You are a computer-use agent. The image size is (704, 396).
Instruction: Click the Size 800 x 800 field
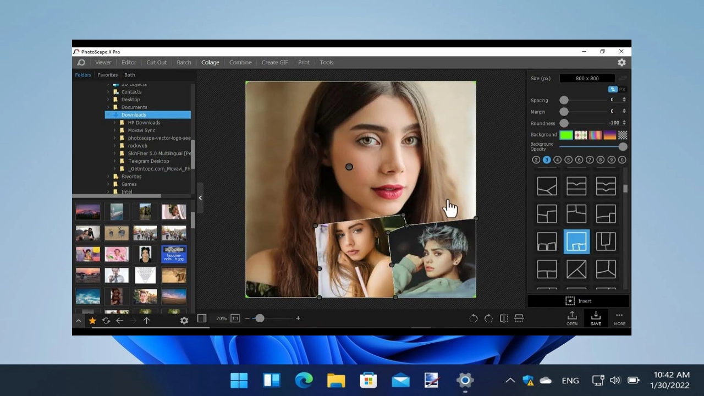point(587,79)
